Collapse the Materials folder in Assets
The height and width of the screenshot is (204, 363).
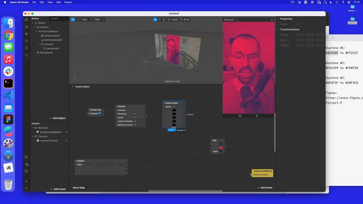[x=32, y=128]
